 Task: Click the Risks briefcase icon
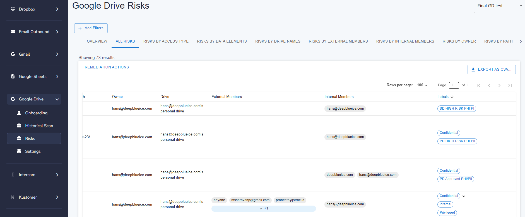[19, 139]
